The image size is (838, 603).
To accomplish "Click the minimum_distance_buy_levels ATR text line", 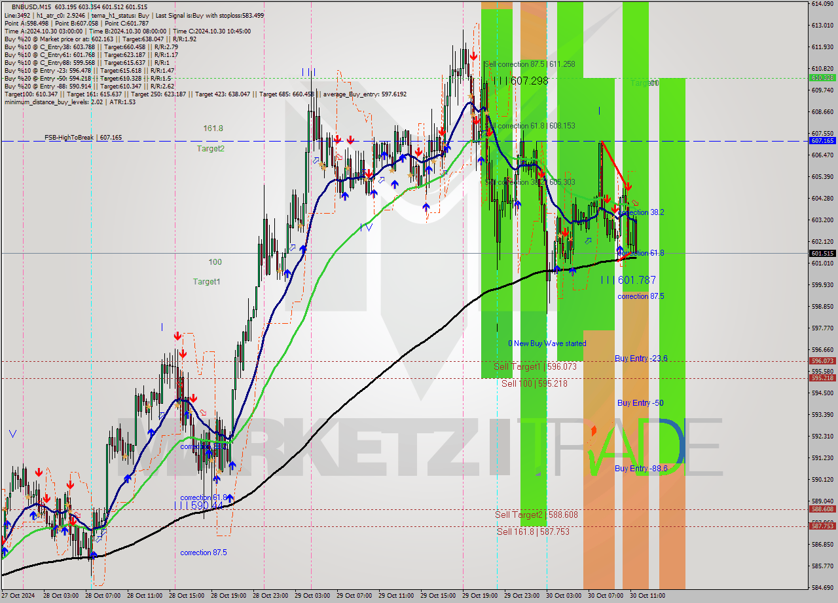I will (69, 102).
